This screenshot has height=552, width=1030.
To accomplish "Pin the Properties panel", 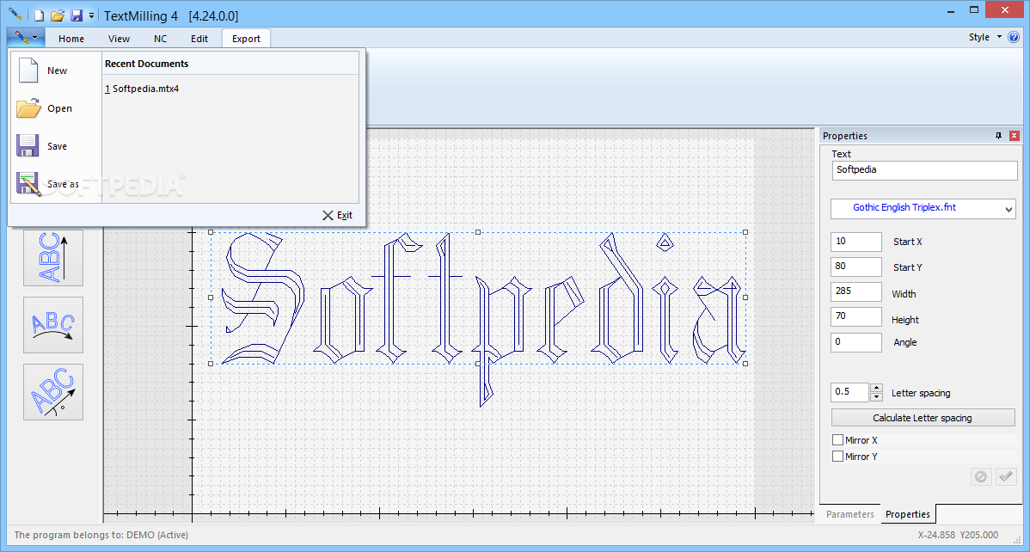I will coord(998,135).
